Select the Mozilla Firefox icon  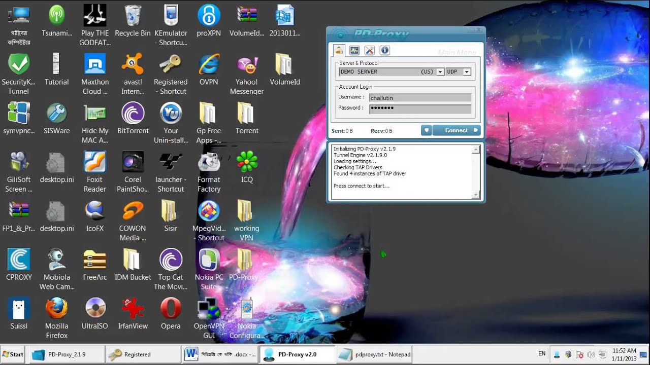(x=57, y=318)
